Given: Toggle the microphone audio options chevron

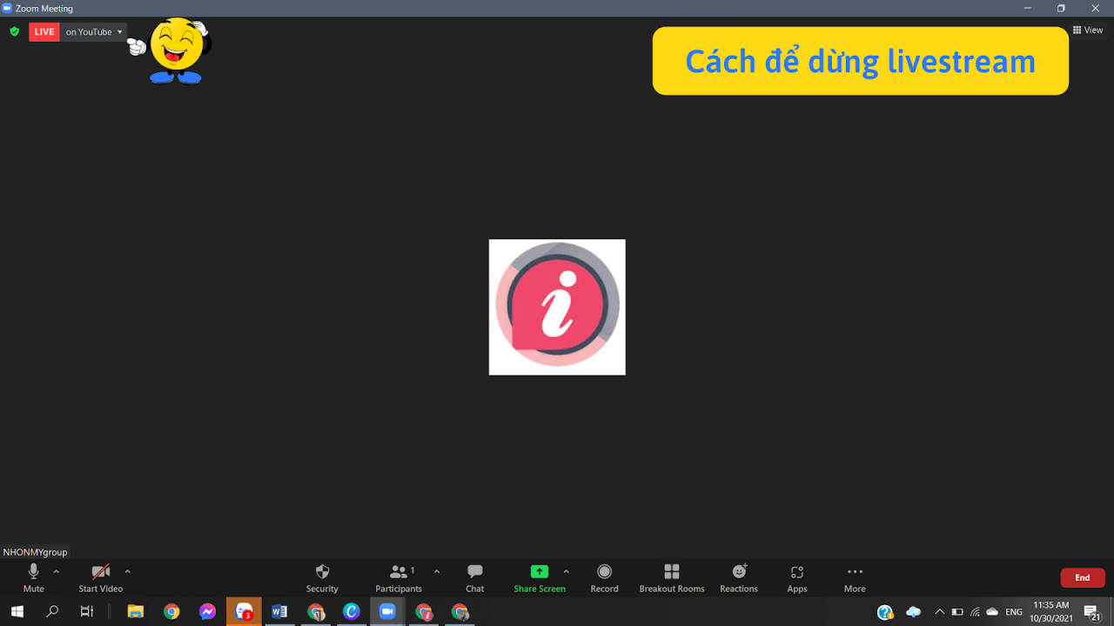Looking at the screenshot, I should [x=55, y=574].
